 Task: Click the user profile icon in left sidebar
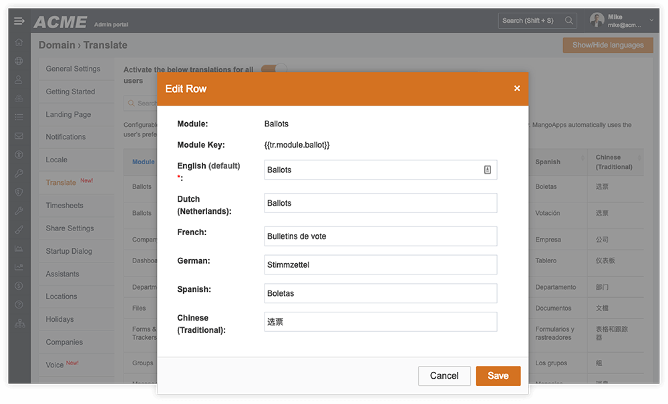click(x=19, y=80)
